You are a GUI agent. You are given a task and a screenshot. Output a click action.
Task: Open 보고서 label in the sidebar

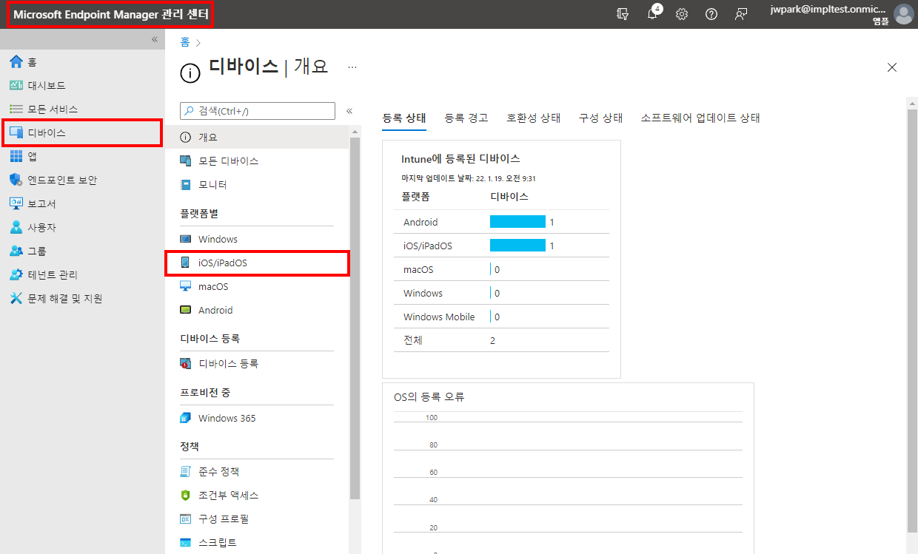(x=41, y=203)
